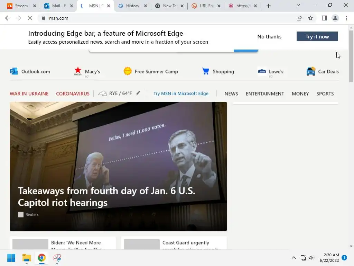Open the Shopping link
354x266 pixels.
[223, 71]
